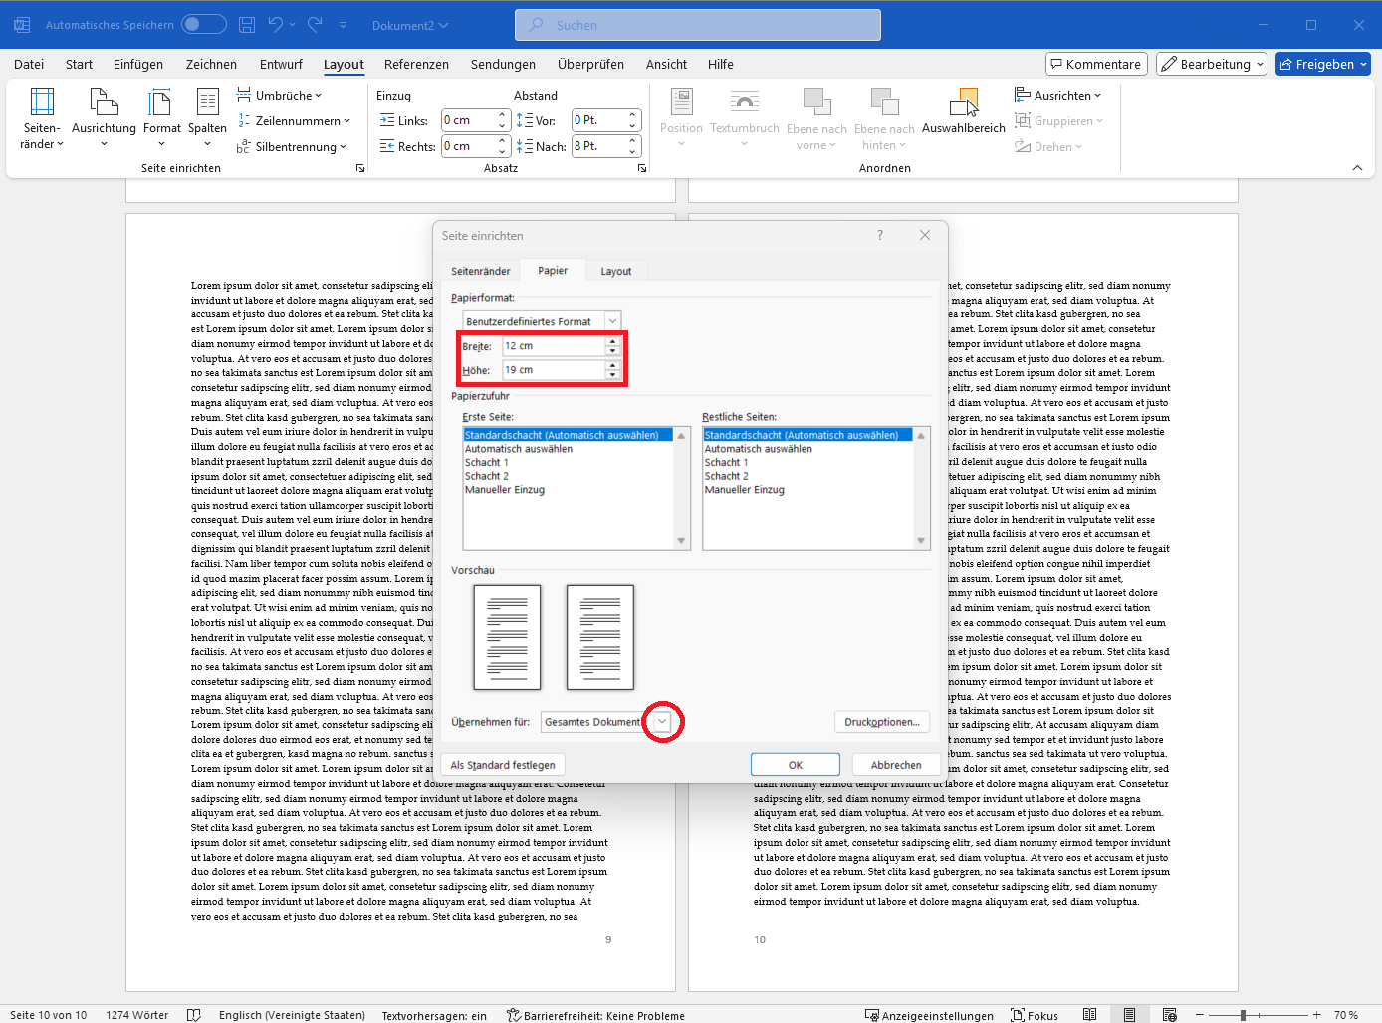Switch to the Seitenränder dialog tab
This screenshot has height=1023, width=1382.
pyautogui.click(x=481, y=271)
